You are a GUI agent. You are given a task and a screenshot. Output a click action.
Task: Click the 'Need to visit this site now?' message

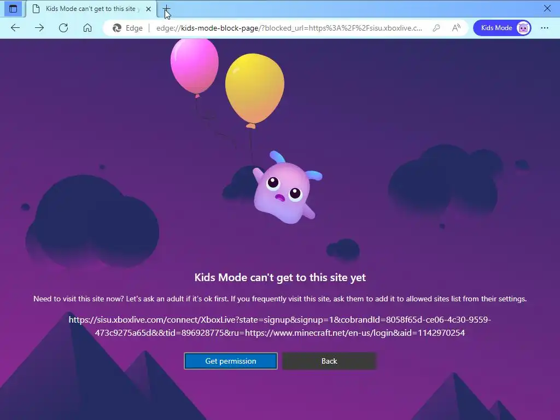click(280, 299)
